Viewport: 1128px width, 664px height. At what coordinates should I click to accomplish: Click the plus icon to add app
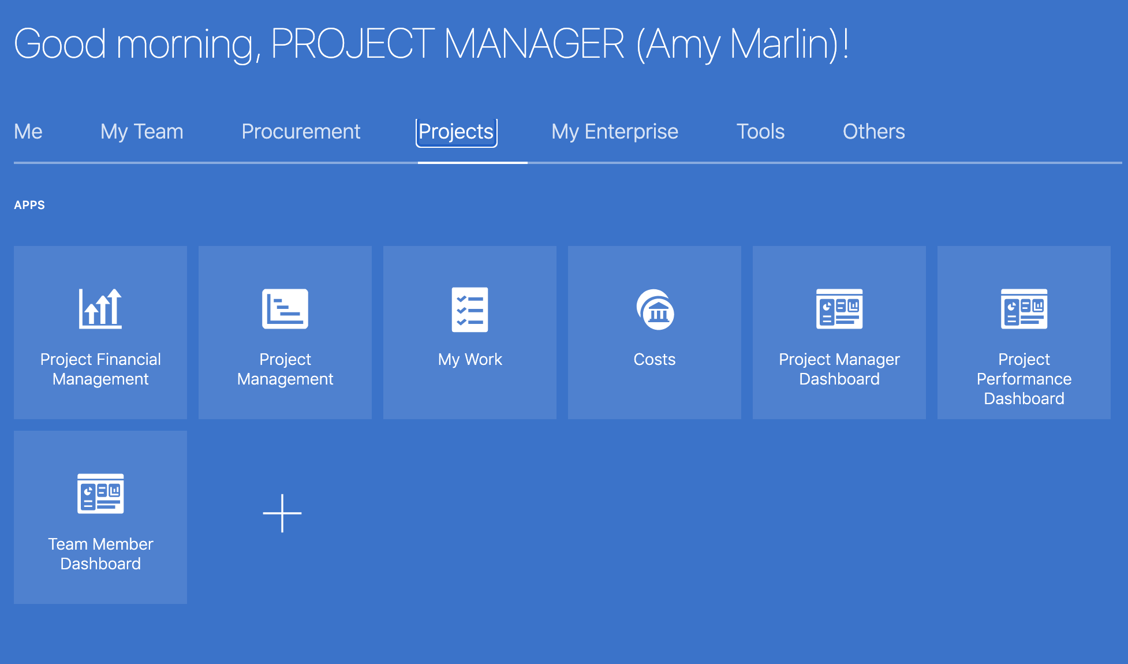[x=282, y=513]
